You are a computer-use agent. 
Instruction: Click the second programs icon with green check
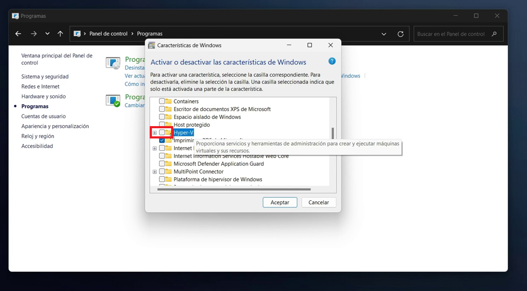pos(113,100)
